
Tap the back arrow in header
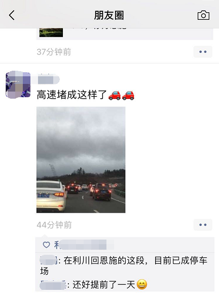click(x=12, y=15)
